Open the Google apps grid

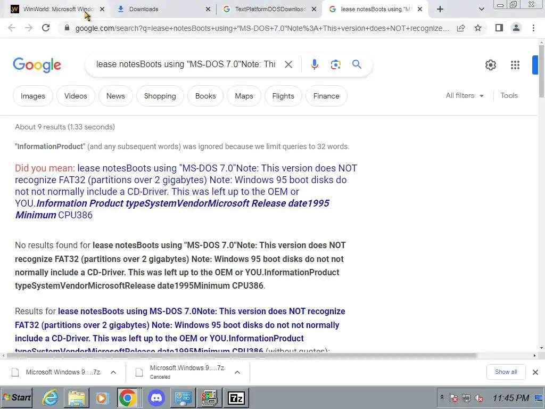[x=515, y=64]
